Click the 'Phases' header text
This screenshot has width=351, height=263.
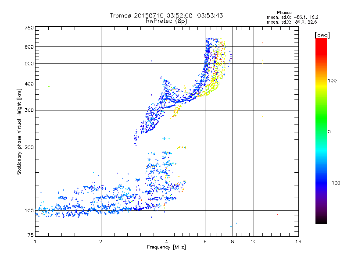click(x=284, y=13)
